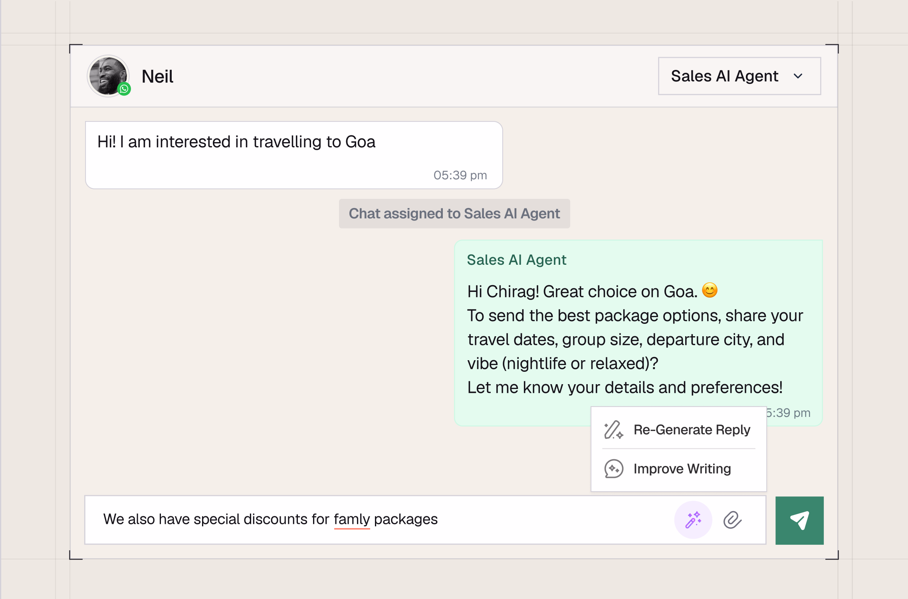This screenshot has width=908, height=599.
Task: Click the sparkle bubble icon beside Improve Writing
Action: pos(613,469)
